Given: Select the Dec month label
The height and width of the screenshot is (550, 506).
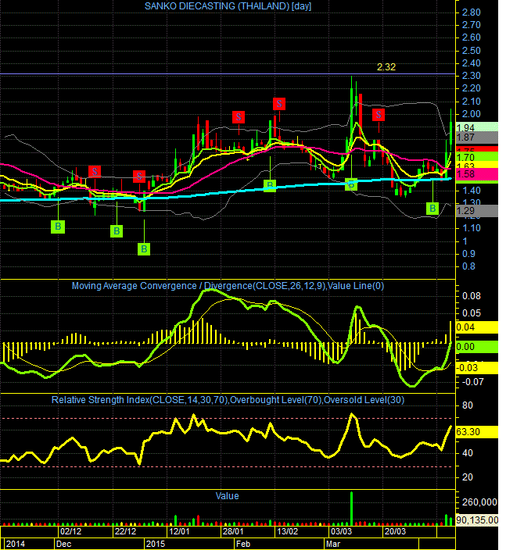Looking at the screenshot, I should (63, 544).
